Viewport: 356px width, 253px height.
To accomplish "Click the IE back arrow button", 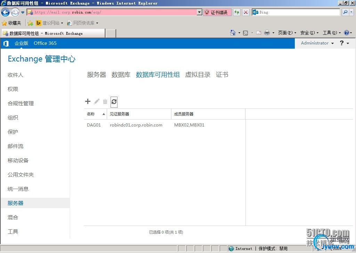I will [5, 12].
